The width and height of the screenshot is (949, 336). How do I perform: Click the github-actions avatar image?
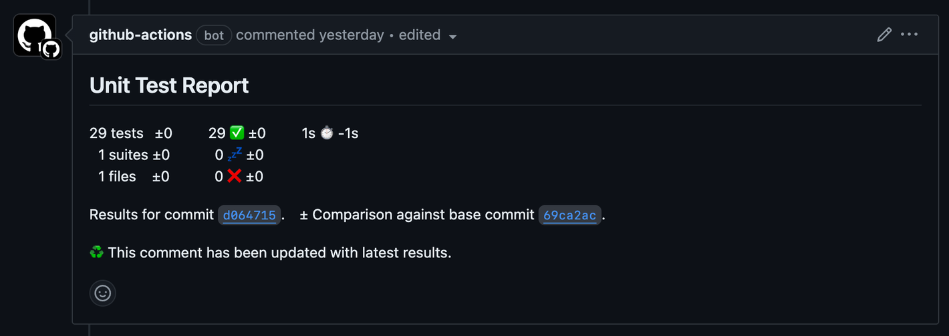(35, 35)
